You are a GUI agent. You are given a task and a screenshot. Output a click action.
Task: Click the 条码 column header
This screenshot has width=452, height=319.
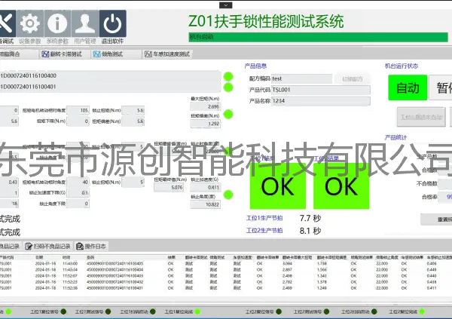click(x=90, y=257)
